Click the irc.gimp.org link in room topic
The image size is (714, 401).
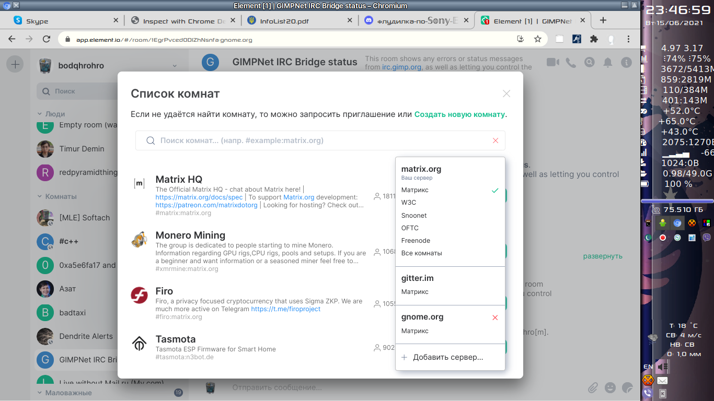(x=401, y=67)
